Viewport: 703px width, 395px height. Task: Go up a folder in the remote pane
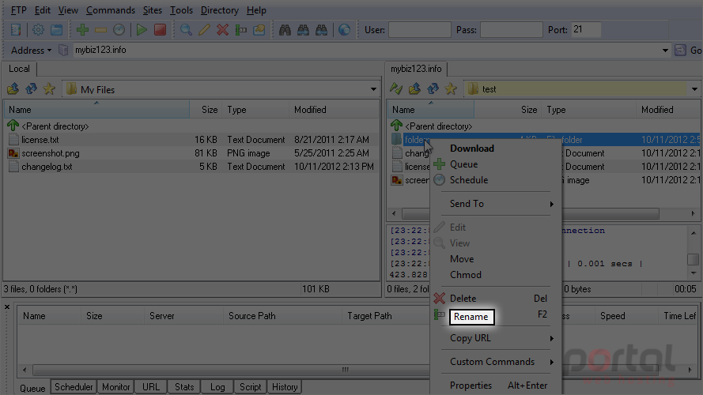(414, 88)
